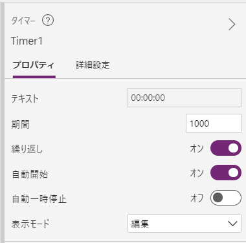Click the タイマー control type heading
The height and width of the screenshot is (243, 246).
tap(23, 21)
